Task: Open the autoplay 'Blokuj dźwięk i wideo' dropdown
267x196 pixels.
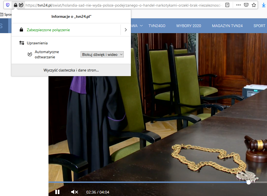Action: pos(102,54)
